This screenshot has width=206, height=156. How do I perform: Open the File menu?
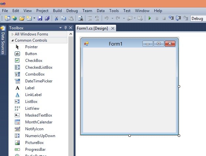tap(5, 11)
